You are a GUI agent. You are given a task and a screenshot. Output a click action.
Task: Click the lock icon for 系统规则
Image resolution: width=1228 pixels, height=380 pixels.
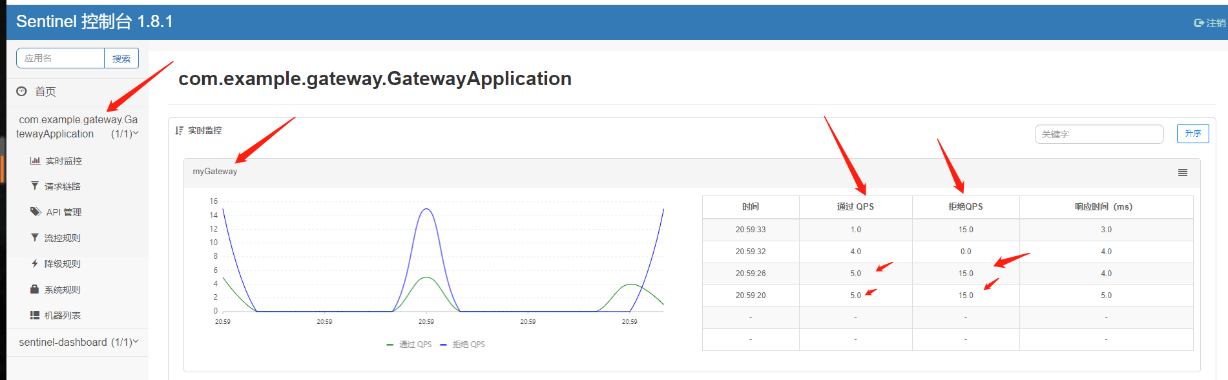[x=35, y=289]
